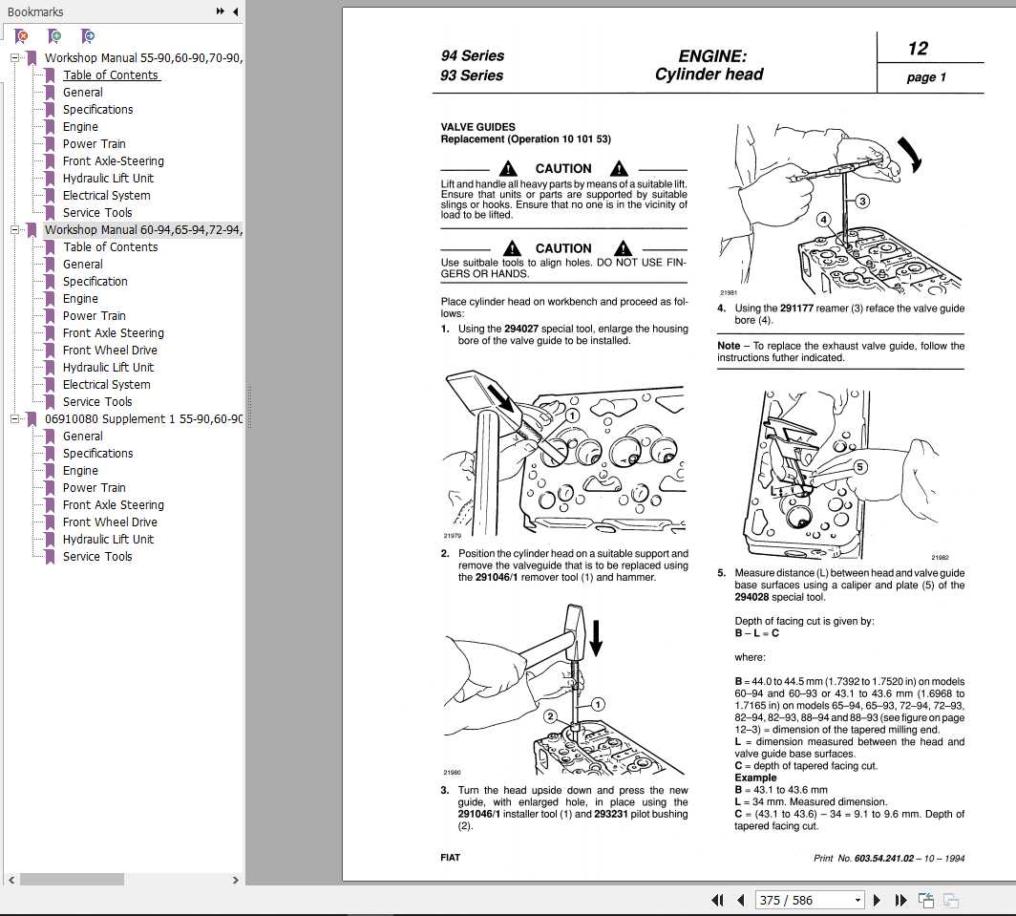Screen dimensions: 1016x916
Task: Open Hydraulic Lift Unit under Supplement 1
Action: pyautogui.click(x=108, y=540)
